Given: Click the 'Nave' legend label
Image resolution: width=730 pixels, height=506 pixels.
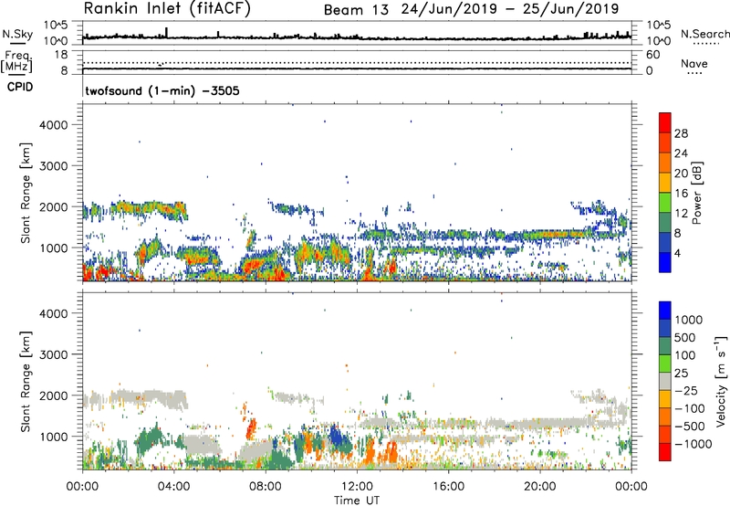Looking at the screenshot, I should 694,64.
